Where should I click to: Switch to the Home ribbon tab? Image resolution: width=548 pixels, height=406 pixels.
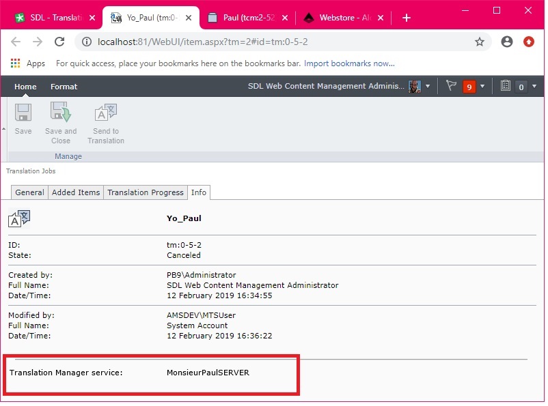click(x=25, y=87)
